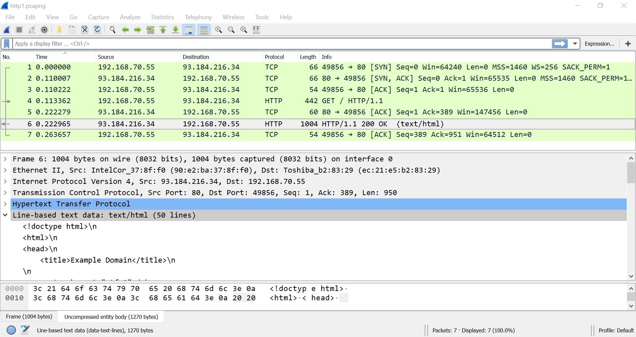Image resolution: width=636 pixels, height=337 pixels.
Task: Toggle packet list colorization
Action: [204, 30]
